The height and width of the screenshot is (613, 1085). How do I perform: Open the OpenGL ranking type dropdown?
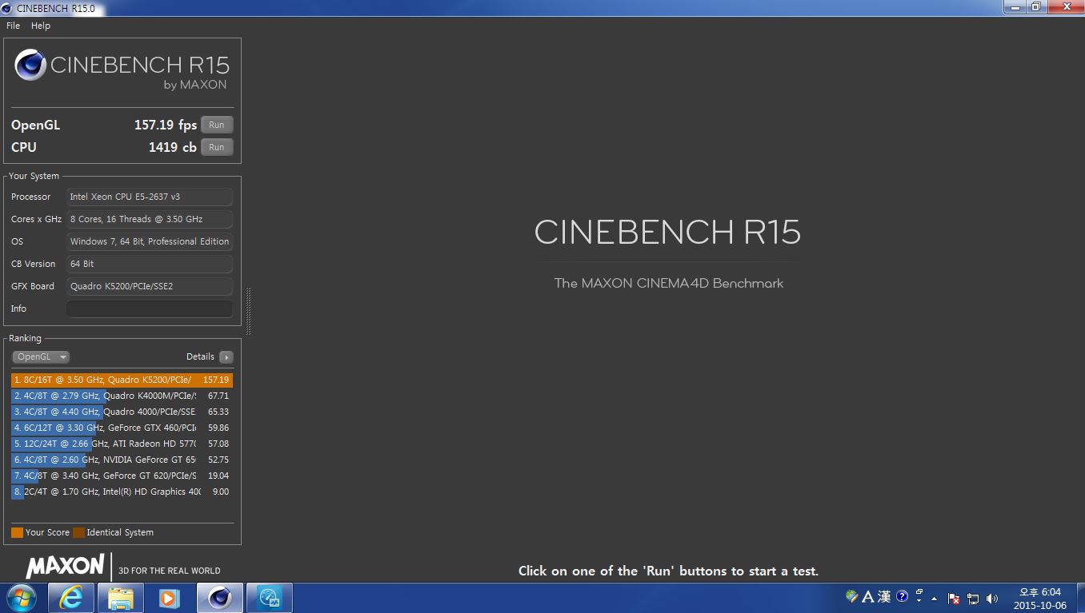tap(41, 357)
